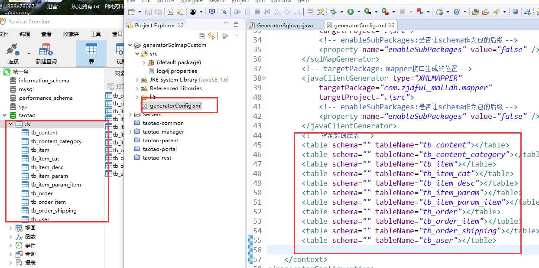Collapse the fold marker at line 38
Viewport: 539px width, 268px height.
tap(264, 78)
